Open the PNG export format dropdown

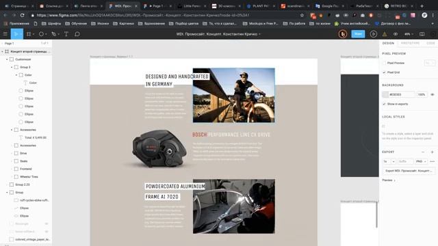pyautogui.click(x=421, y=161)
